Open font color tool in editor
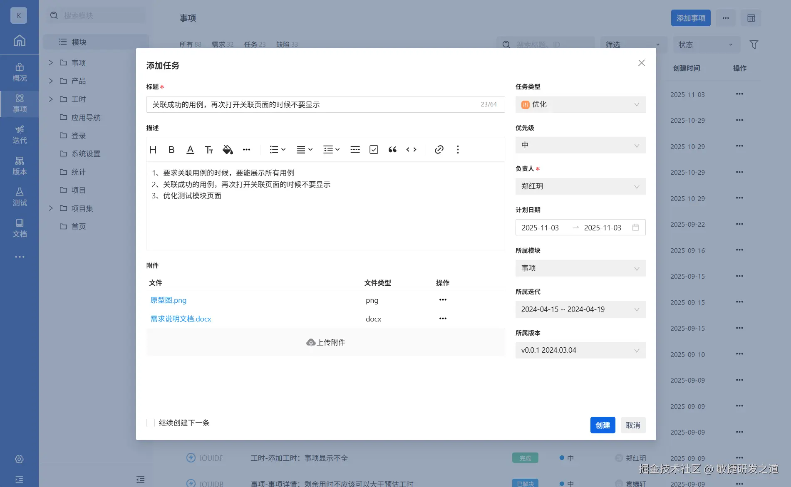Image resolution: width=791 pixels, height=487 pixels. pyautogui.click(x=190, y=150)
